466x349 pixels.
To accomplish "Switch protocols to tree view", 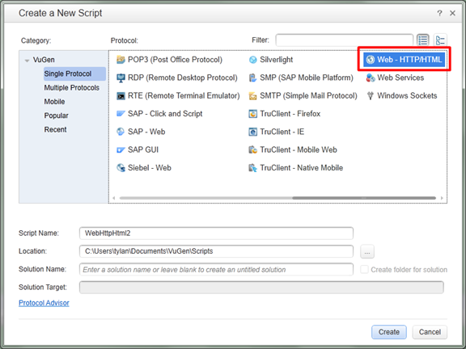I will pyautogui.click(x=440, y=40).
